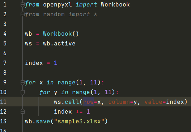The height and width of the screenshot is (132, 191).
Task: Click the unused 'random' module name
Action: coord(54,14)
